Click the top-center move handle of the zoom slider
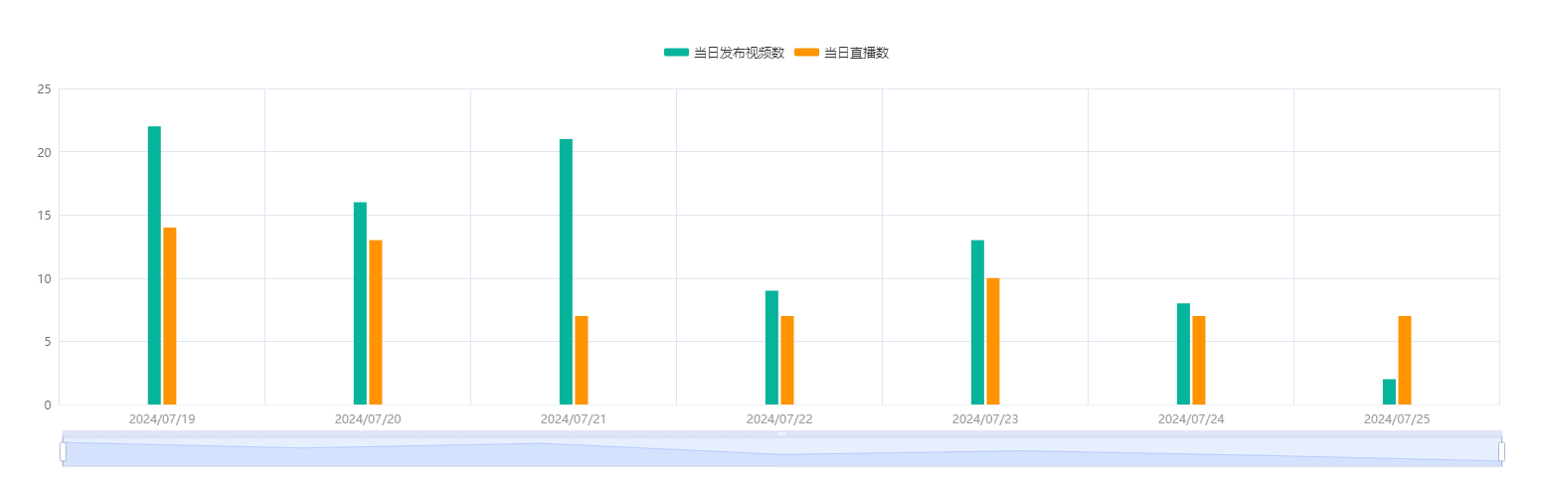1542x484 pixels. (781, 434)
